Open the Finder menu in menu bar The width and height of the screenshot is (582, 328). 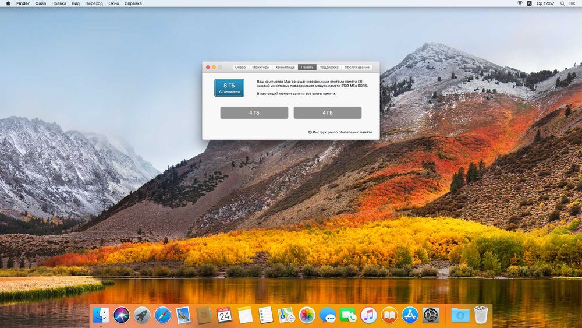(23, 3)
